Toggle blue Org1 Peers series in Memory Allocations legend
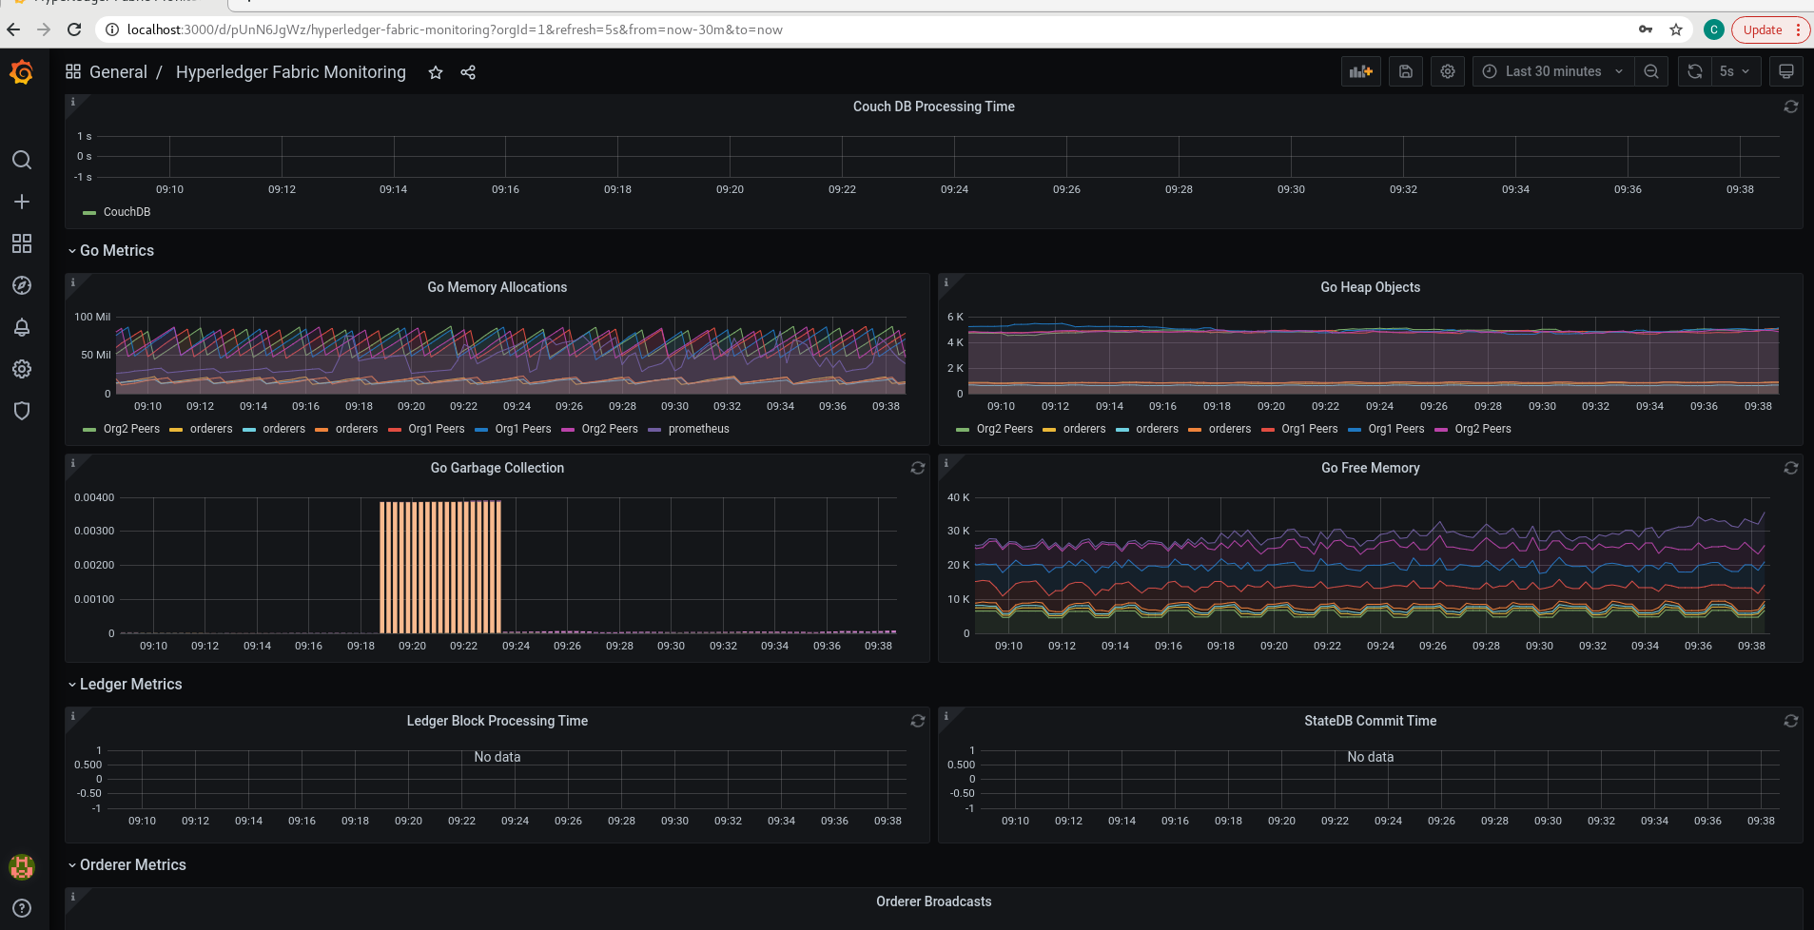This screenshot has width=1814, height=930. (522, 429)
